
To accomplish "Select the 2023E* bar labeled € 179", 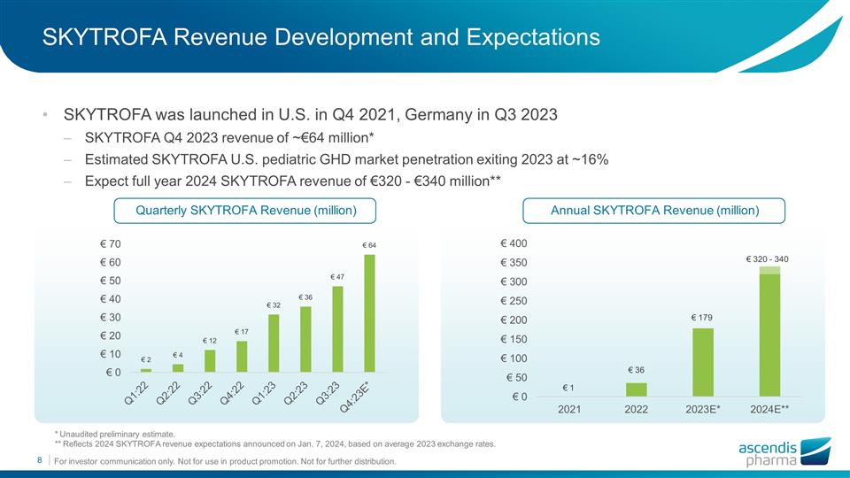I will (702, 362).
